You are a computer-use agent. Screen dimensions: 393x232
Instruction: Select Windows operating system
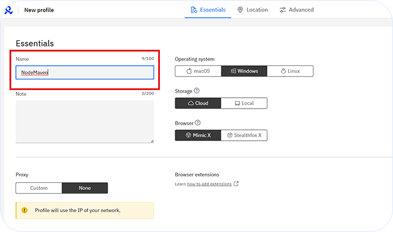[245, 71]
